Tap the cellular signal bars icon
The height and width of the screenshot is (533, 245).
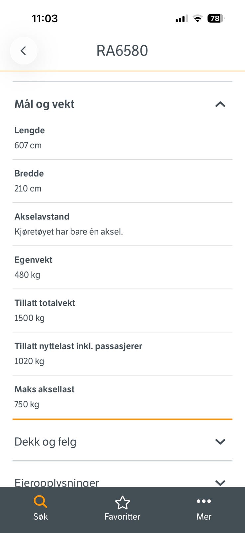click(x=182, y=19)
